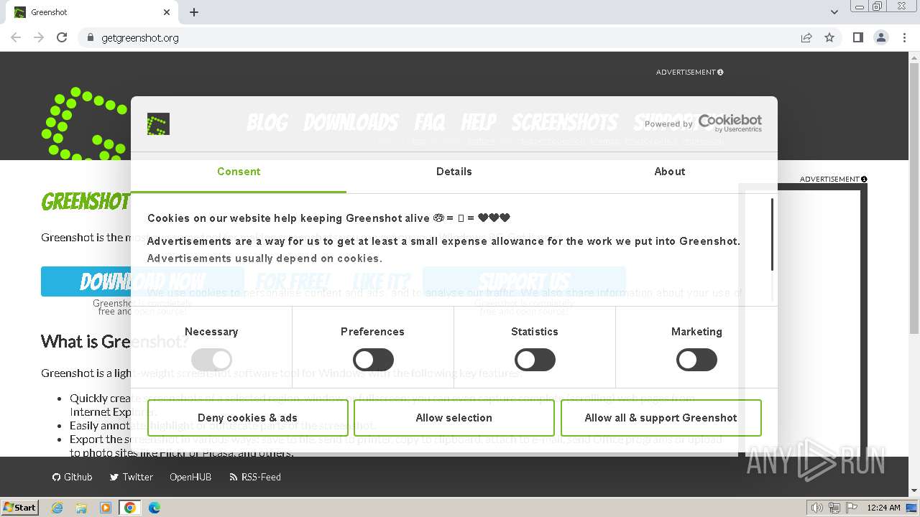Click the share page icon in address bar

[x=806, y=37]
